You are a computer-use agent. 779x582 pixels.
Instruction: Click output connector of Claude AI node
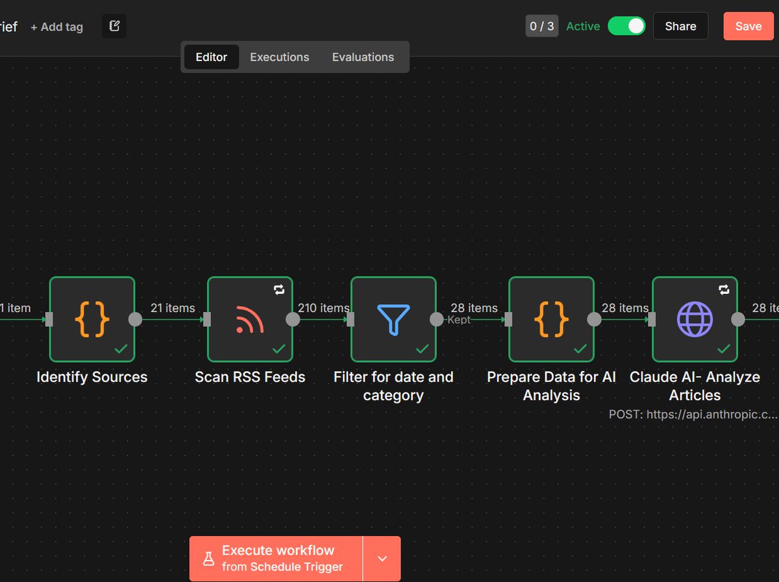738,319
